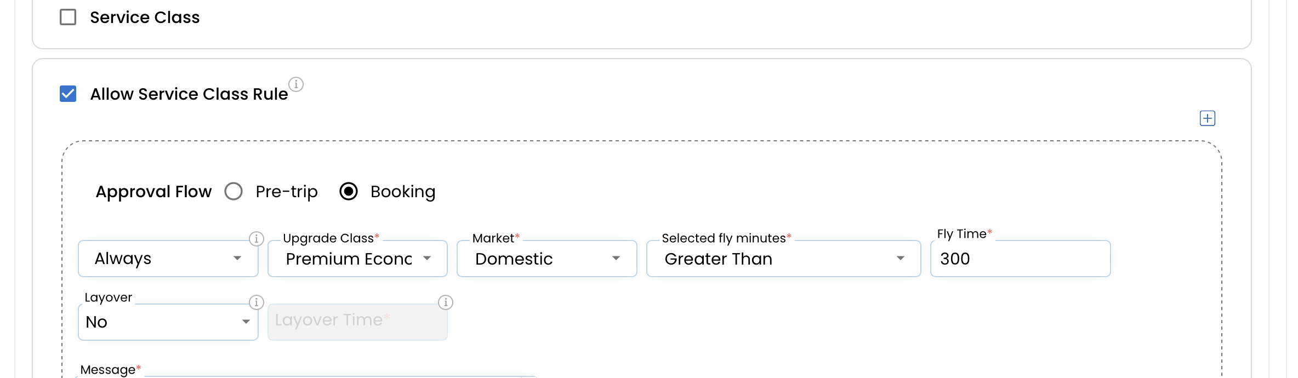The height and width of the screenshot is (378, 1298).
Task: Check the Service Class checkbox
Action: (x=68, y=17)
